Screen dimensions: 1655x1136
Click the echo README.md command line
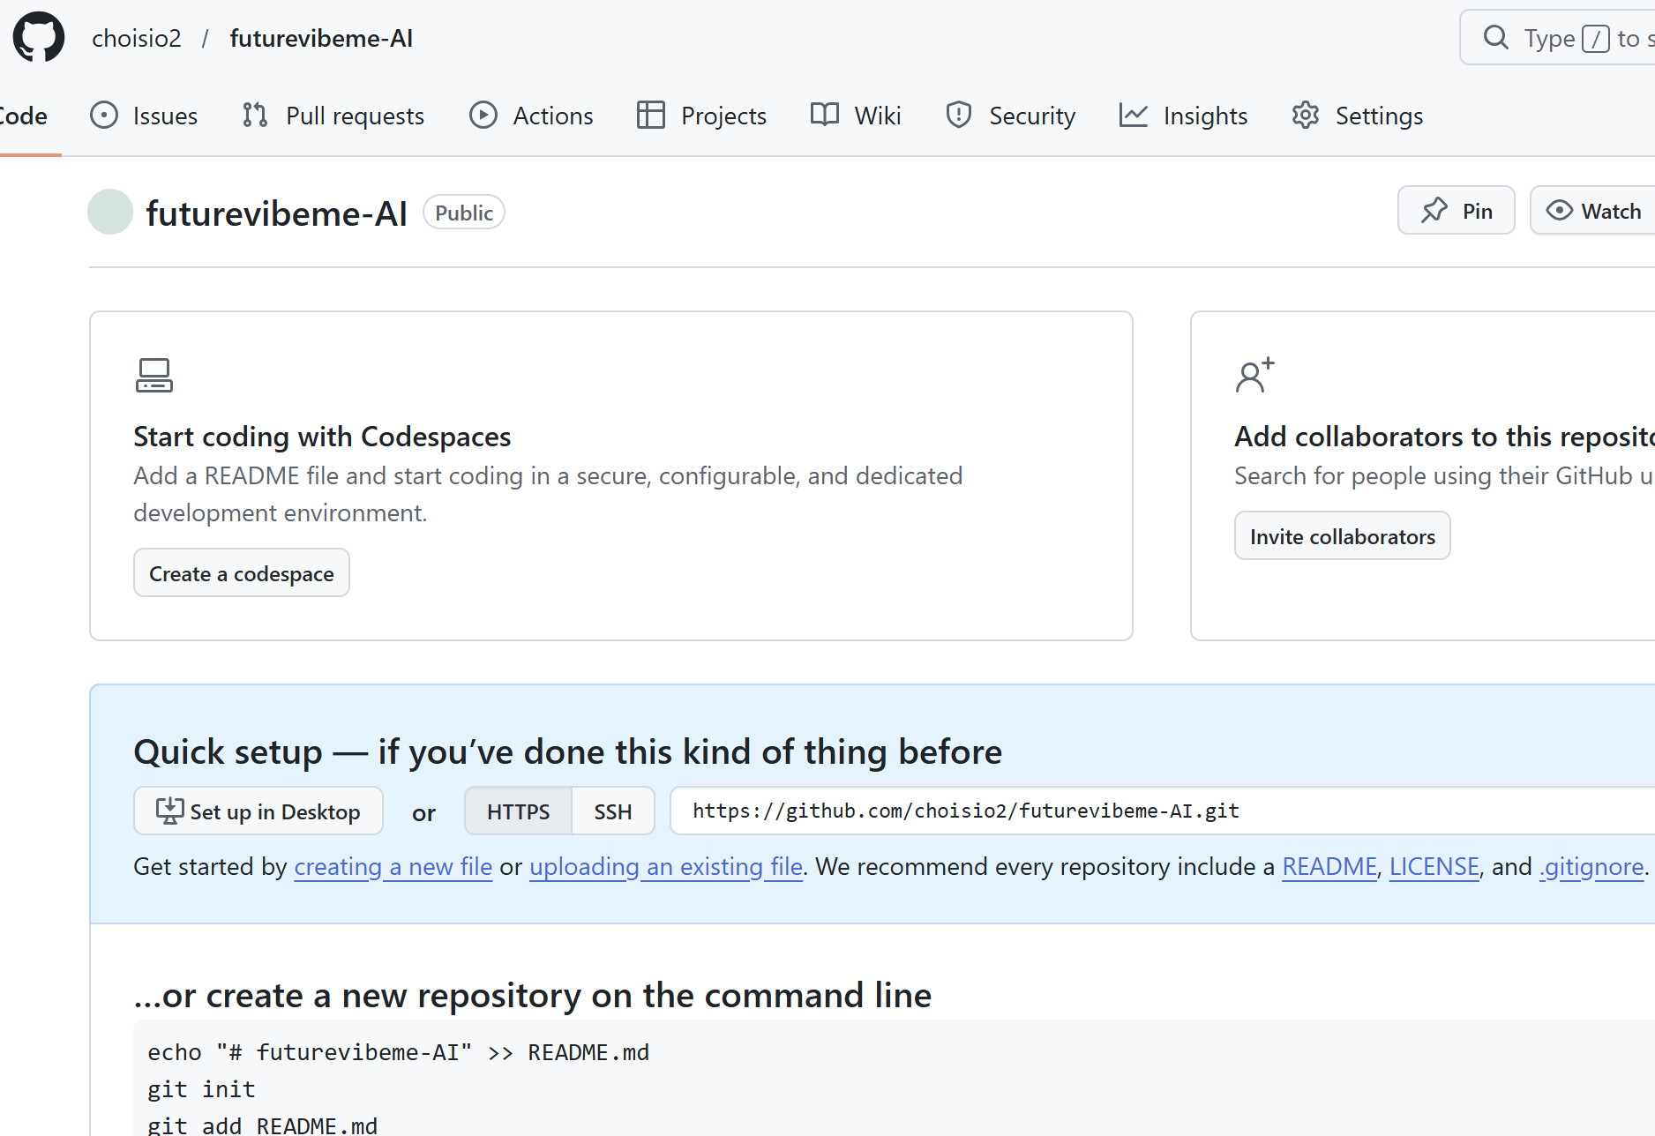tap(399, 1052)
